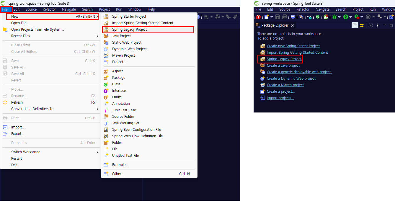Image resolution: width=395 pixels, height=217 pixels.
Task: Click the green bug Debug icon
Action: 334,17
